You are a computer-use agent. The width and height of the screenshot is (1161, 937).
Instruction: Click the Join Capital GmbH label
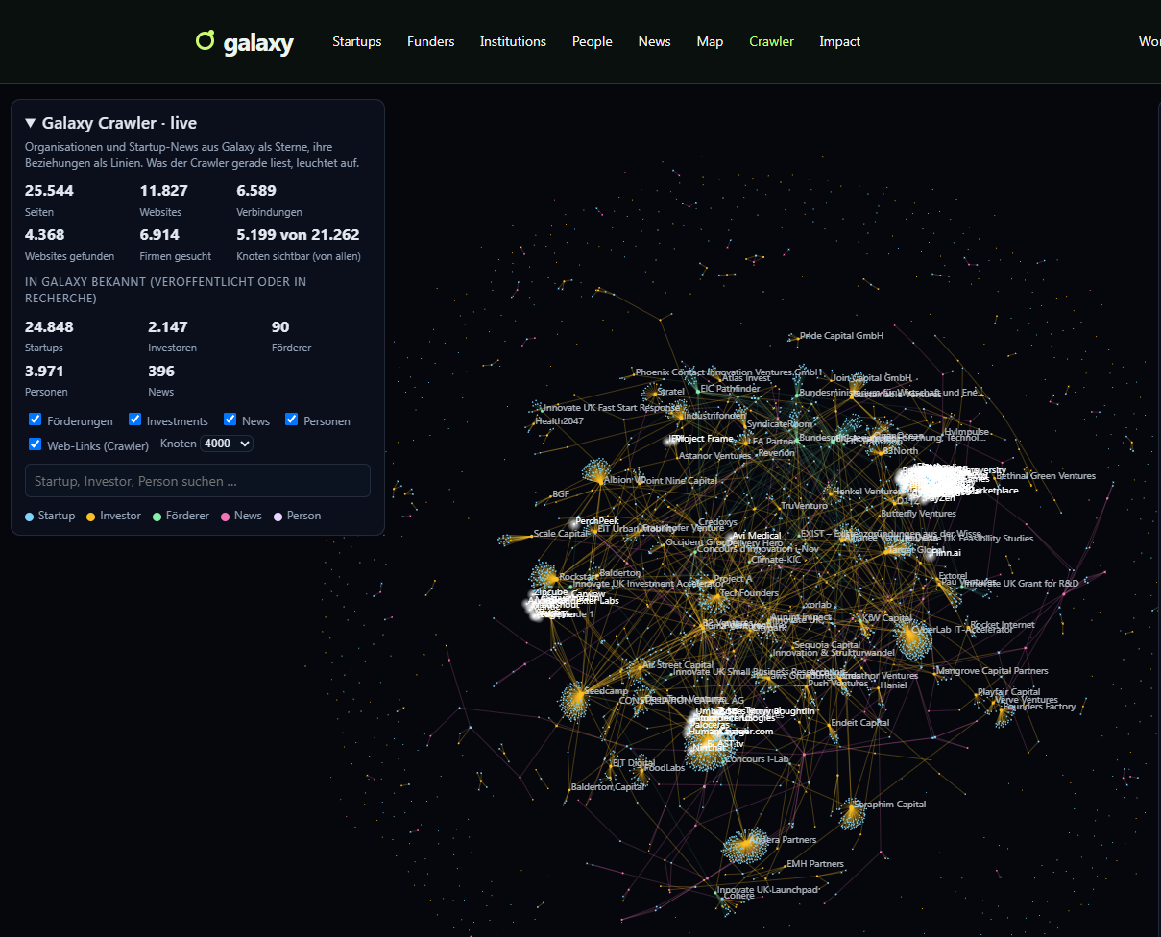(872, 378)
